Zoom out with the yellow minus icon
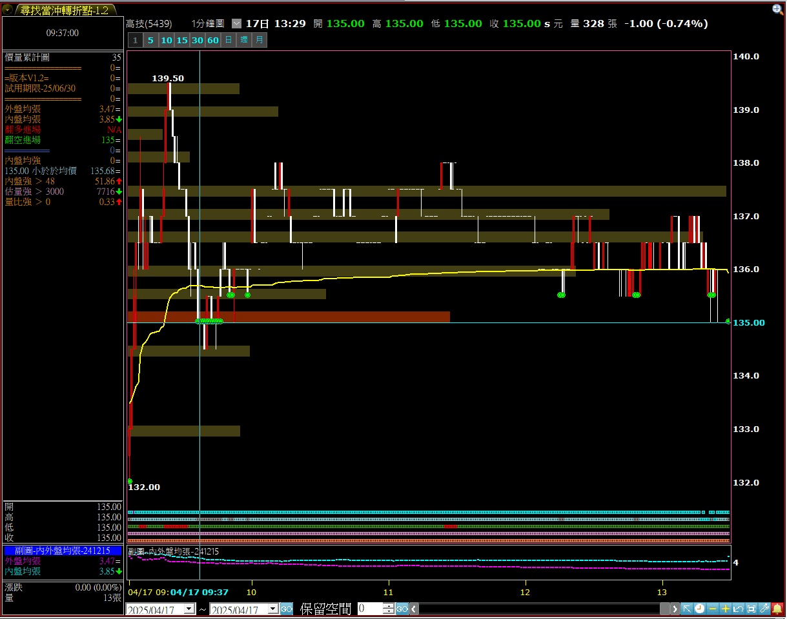 (713, 608)
